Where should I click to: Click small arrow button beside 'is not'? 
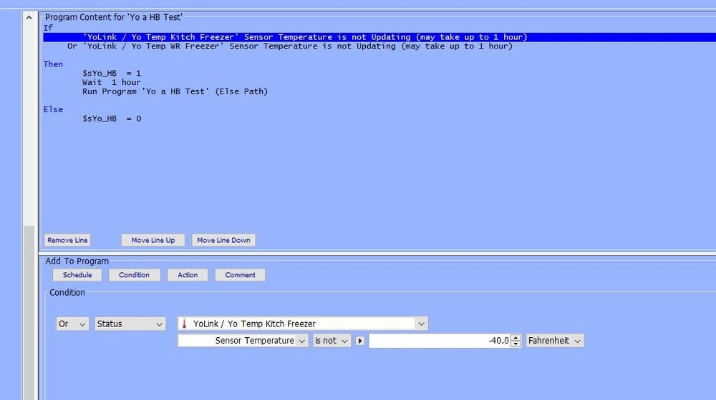click(x=359, y=341)
